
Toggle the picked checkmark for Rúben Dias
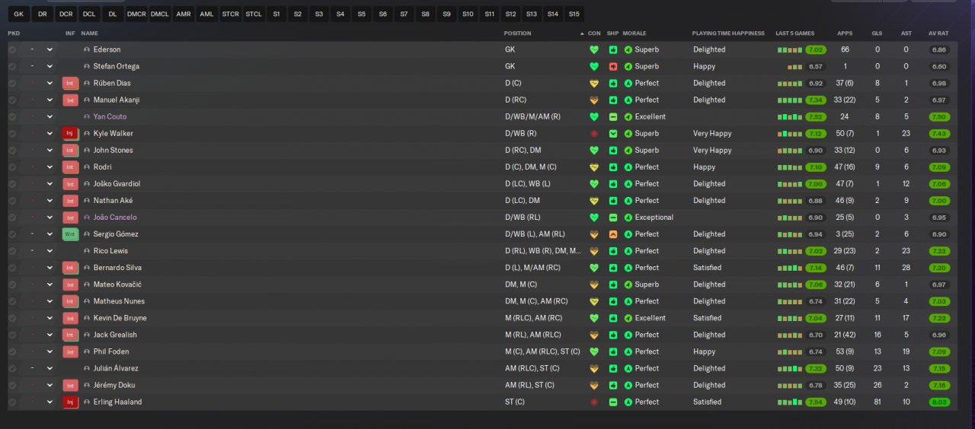point(12,83)
